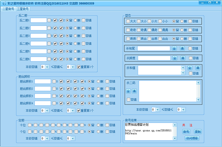222x147 pixels.
Task: Click the 访问博客 button
Action: 192,138
